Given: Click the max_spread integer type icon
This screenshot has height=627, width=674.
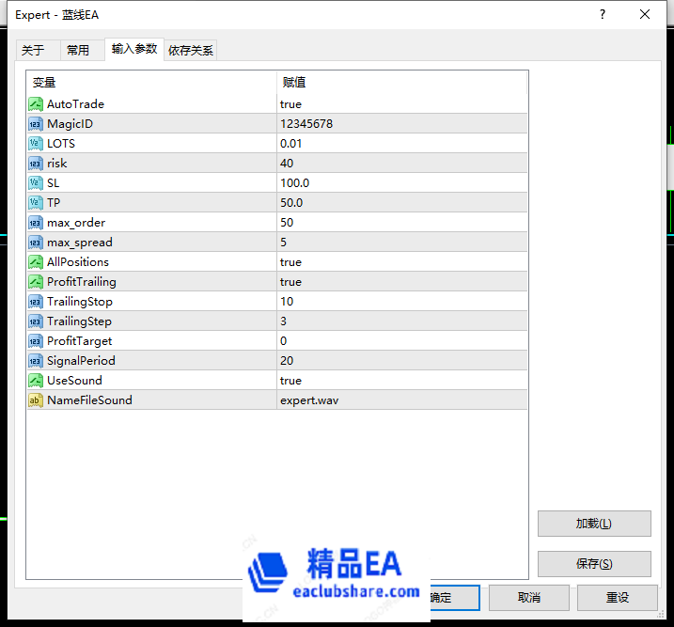Looking at the screenshot, I should (36, 243).
